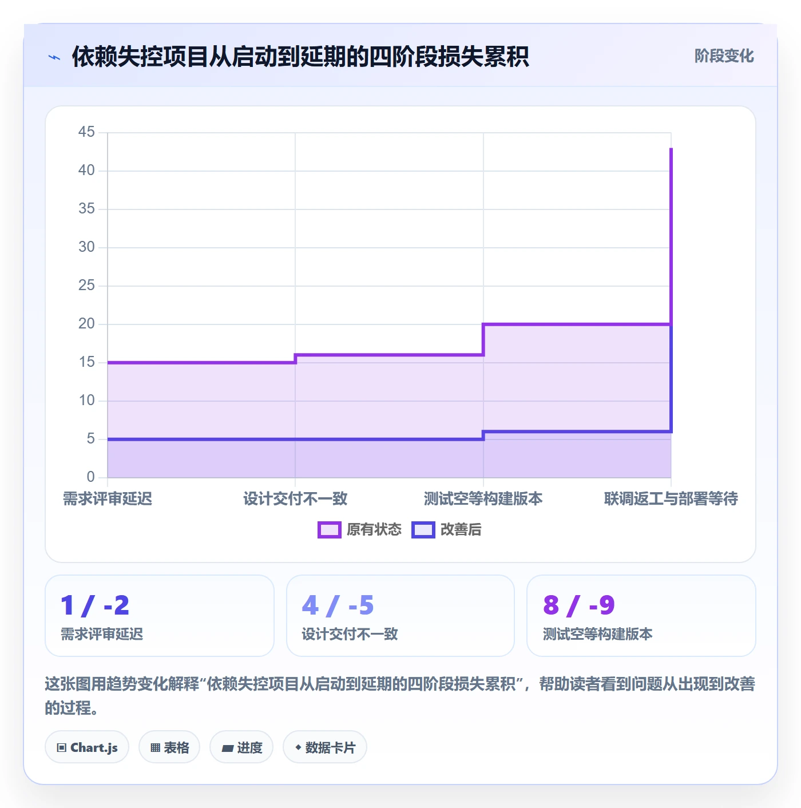Click the 改善后 legend text
The width and height of the screenshot is (801, 808).
pos(461,530)
